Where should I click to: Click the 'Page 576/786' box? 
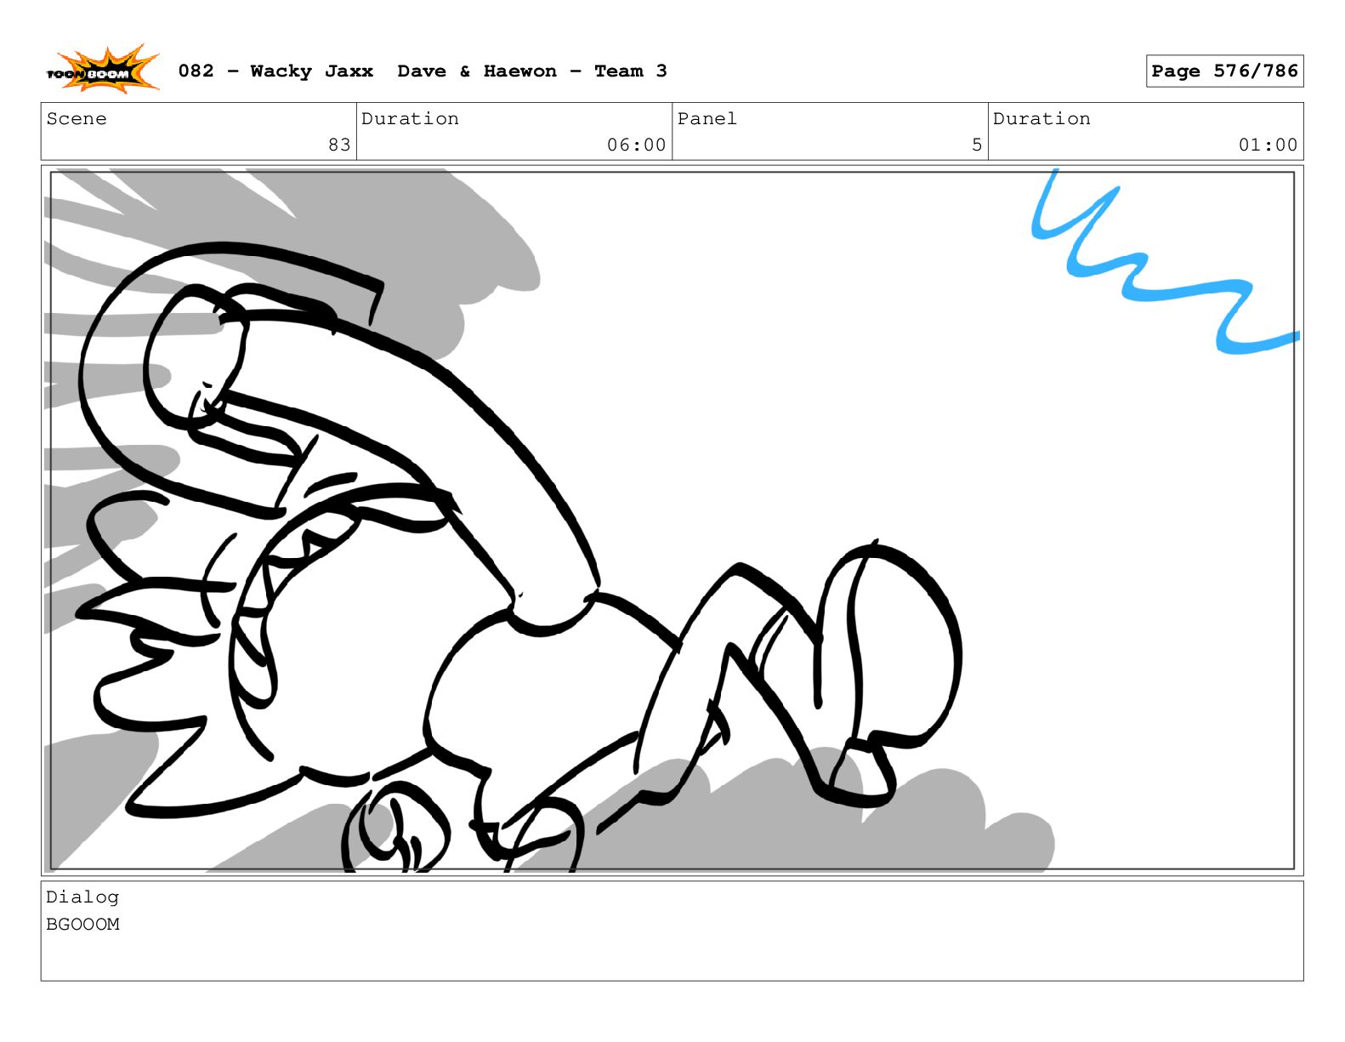pyautogui.click(x=1223, y=71)
